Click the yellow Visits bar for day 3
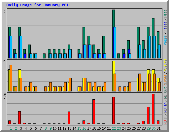The width and height of the screenshot is (169, 132). click(19, 74)
